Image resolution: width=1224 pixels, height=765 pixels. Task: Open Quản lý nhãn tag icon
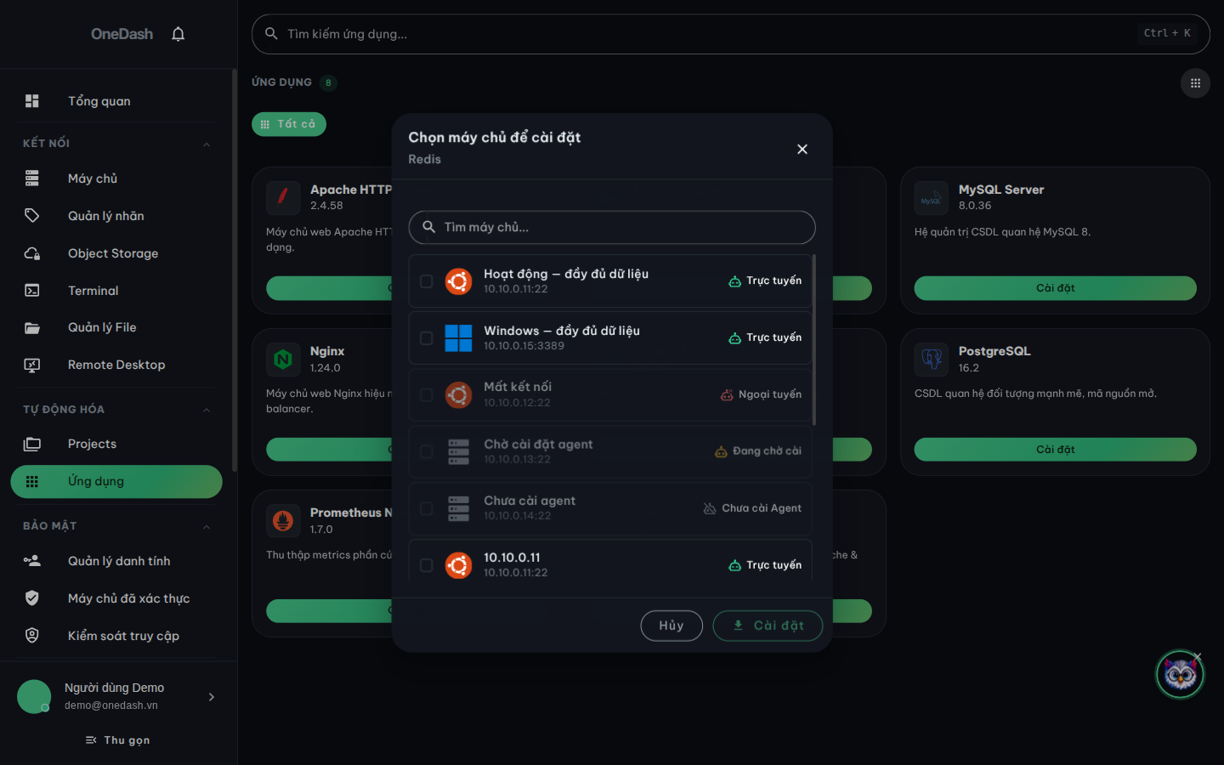click(32, 216)
